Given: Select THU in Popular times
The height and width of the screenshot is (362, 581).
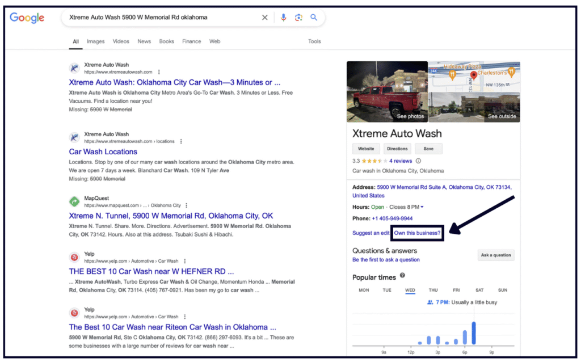Looking at the screenshot, I should coord(433,290).
